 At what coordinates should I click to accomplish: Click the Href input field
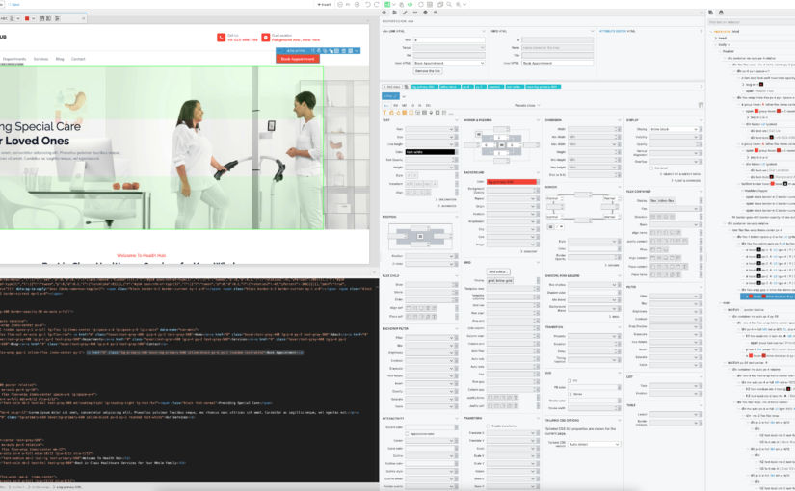(449, 40)
